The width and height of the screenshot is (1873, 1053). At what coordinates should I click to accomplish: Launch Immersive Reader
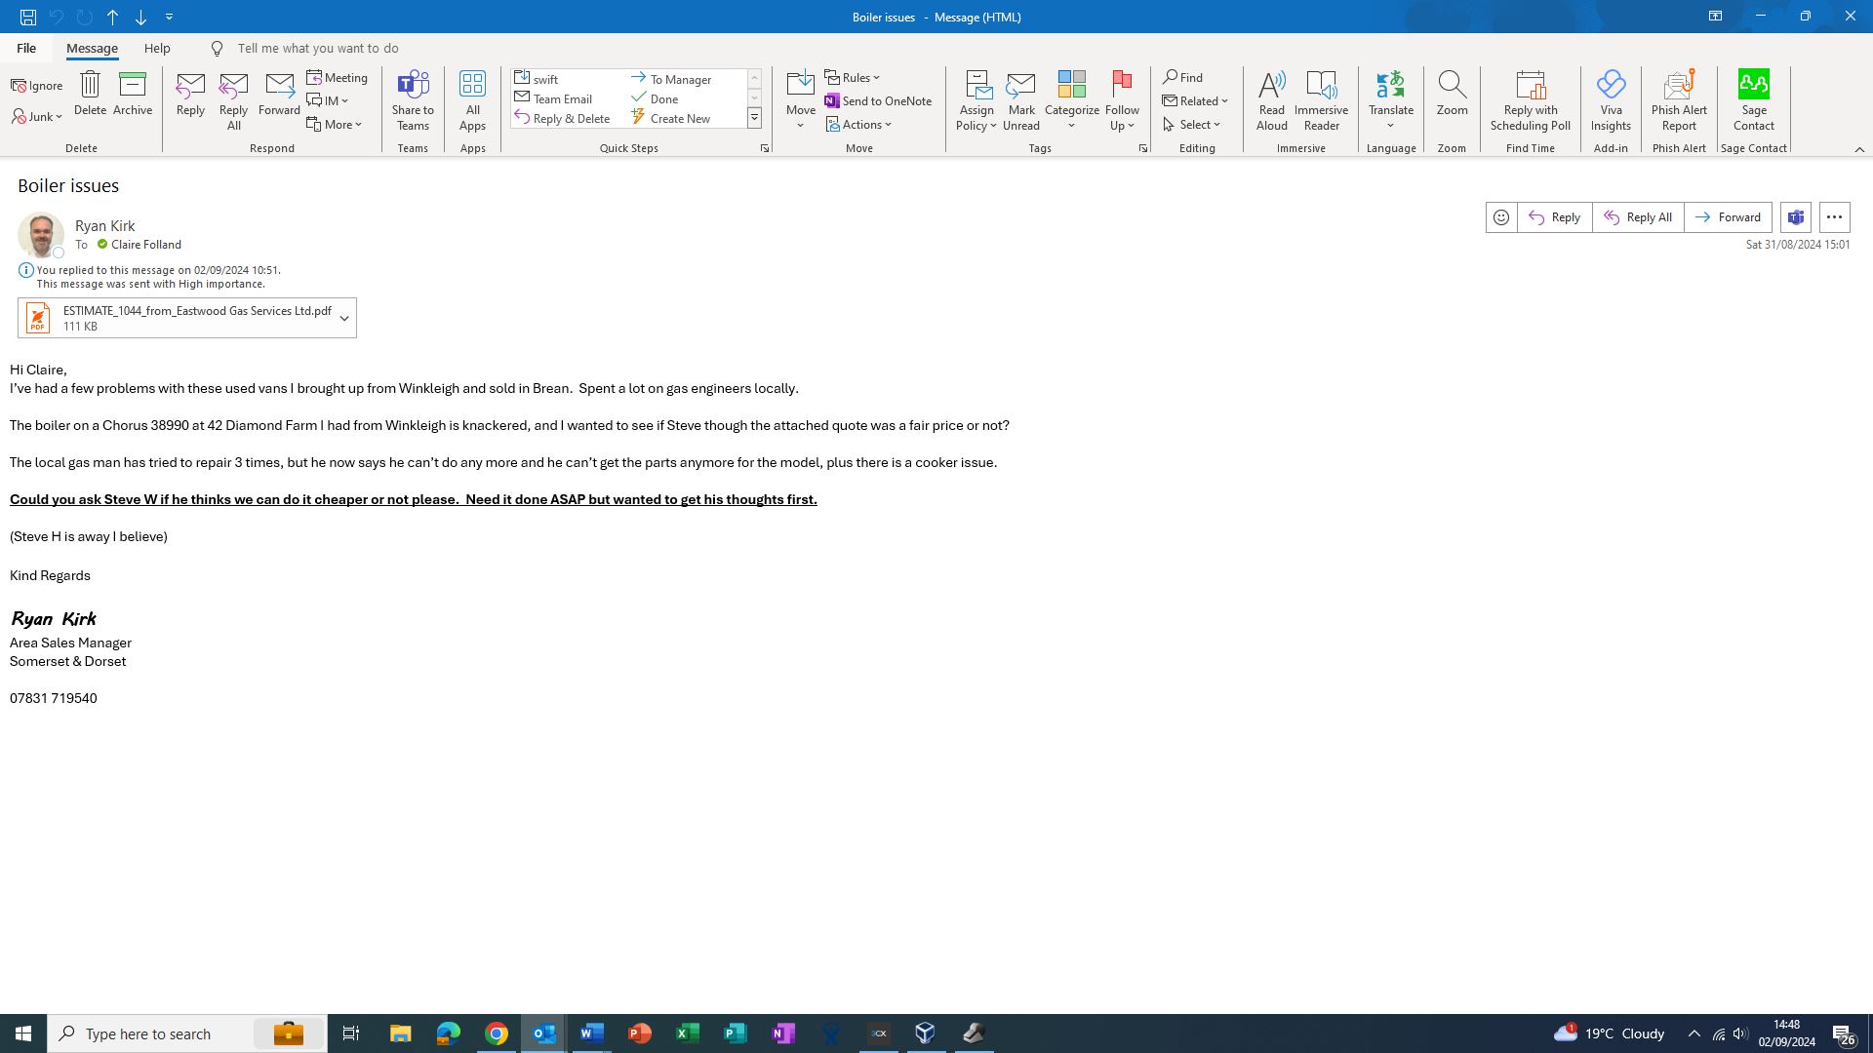(x=1321, y=99)
